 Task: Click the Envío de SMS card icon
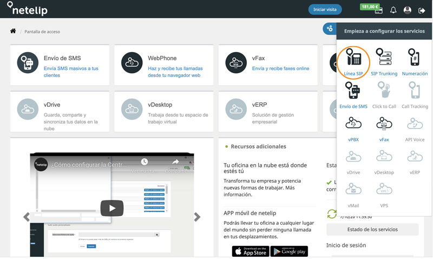(x=28, y=63)
